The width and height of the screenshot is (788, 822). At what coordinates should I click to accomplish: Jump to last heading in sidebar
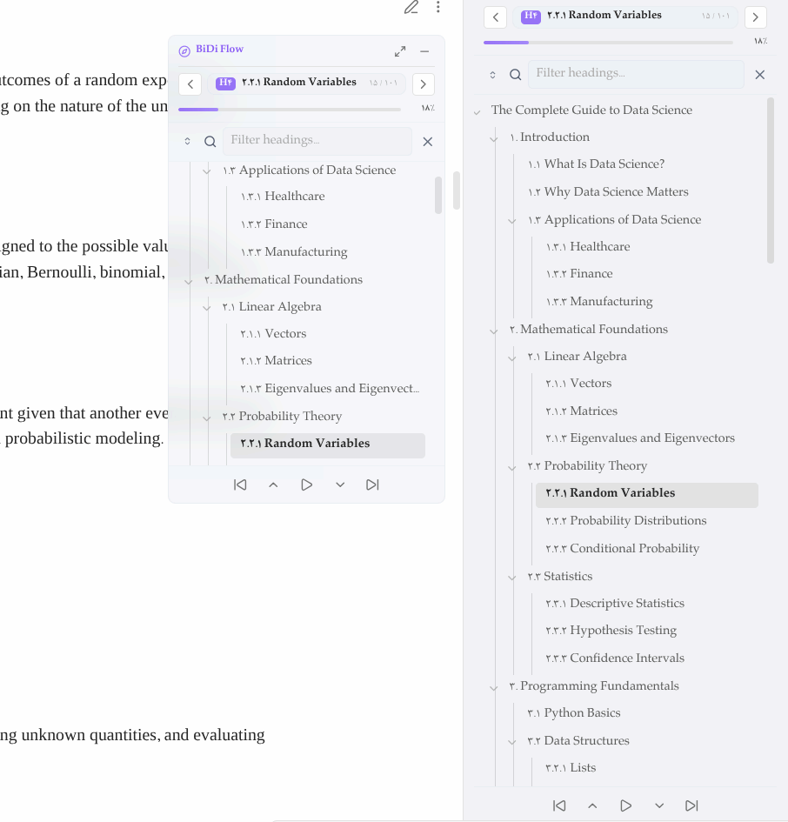pos(691,805)
